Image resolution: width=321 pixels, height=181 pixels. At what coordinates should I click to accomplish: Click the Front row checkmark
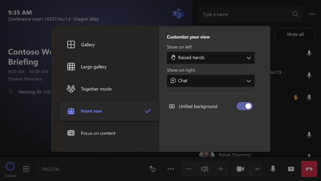[x=148, y=111]
